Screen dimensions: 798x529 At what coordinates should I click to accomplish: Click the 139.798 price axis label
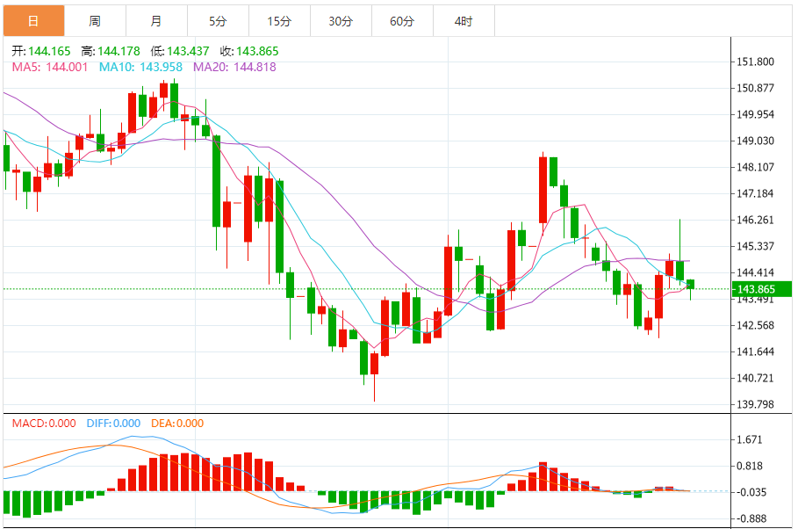click(755, 404)
